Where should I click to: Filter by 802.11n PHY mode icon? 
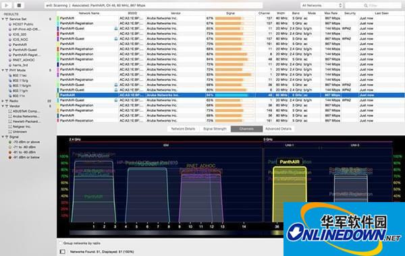(x=10, y=96)
